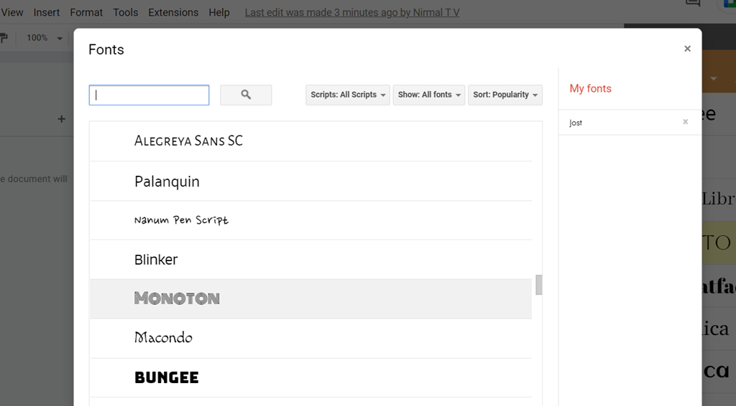Open the Help menu
736x406 pixels.
coord(219,13)
